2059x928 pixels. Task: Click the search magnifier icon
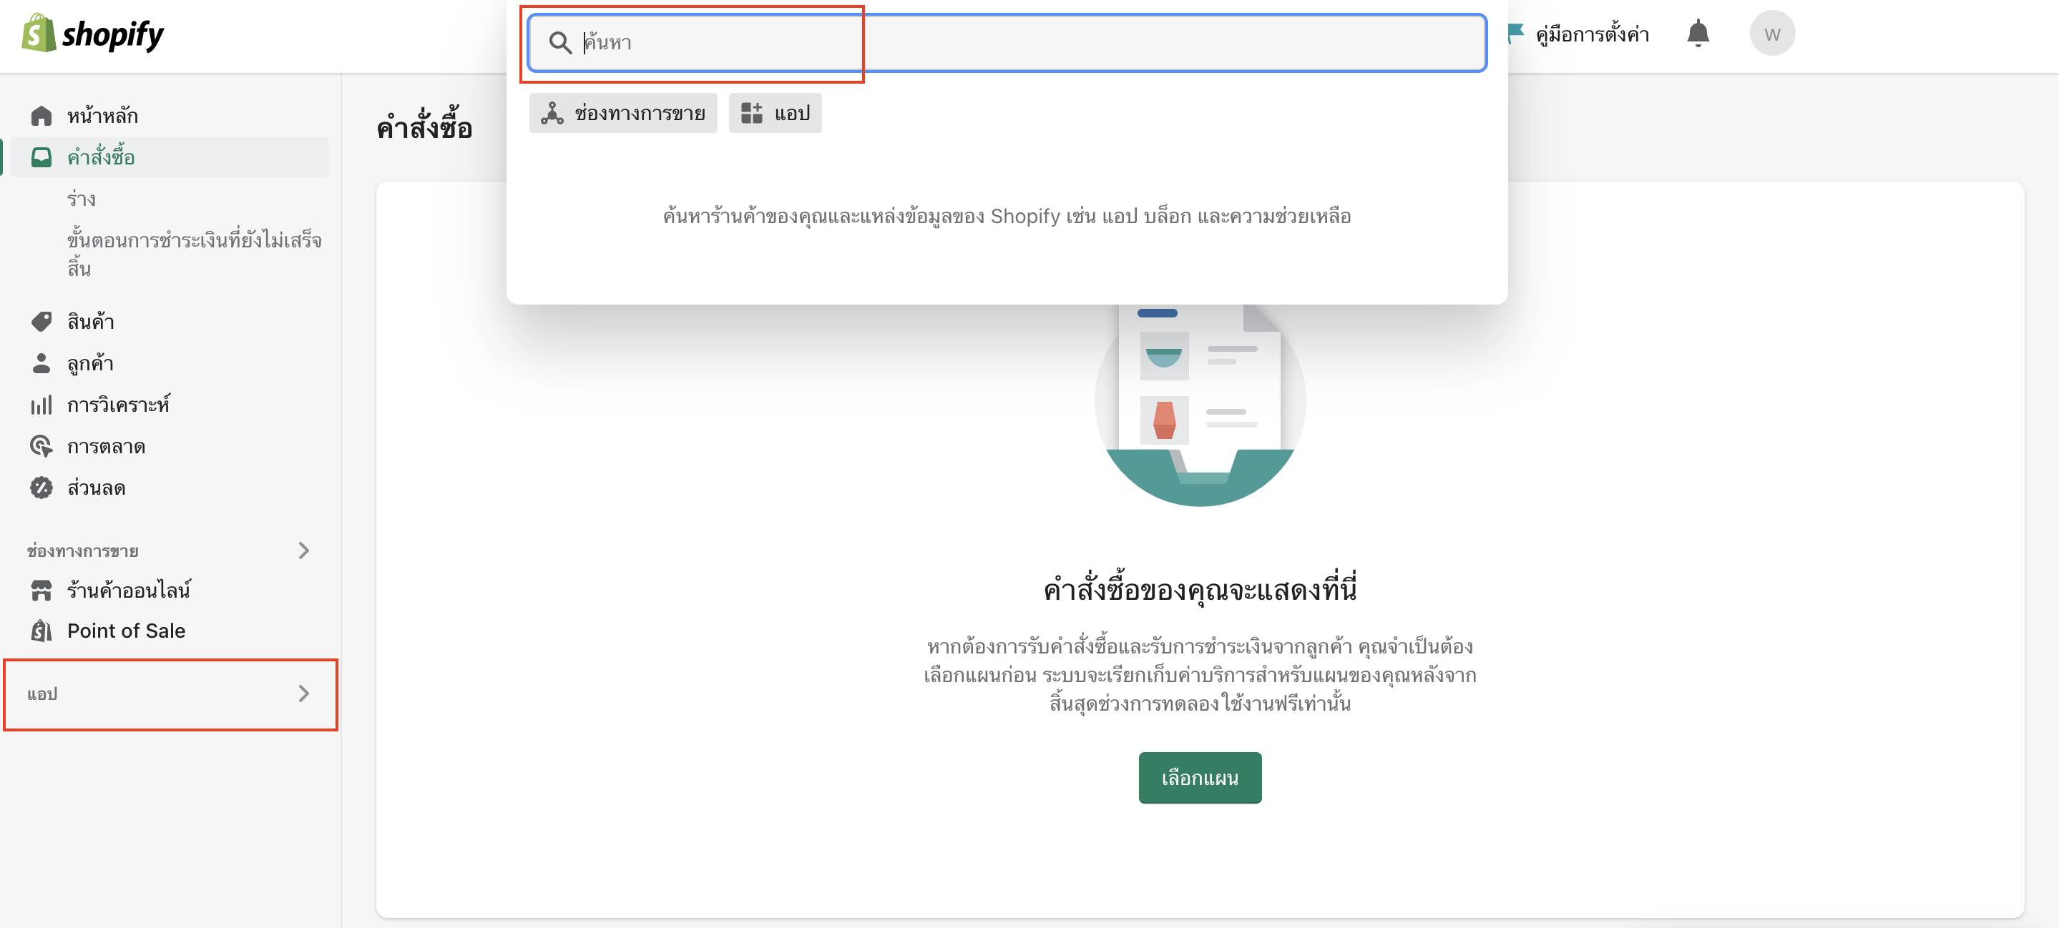pyautogui.click(x=560, y=42)
